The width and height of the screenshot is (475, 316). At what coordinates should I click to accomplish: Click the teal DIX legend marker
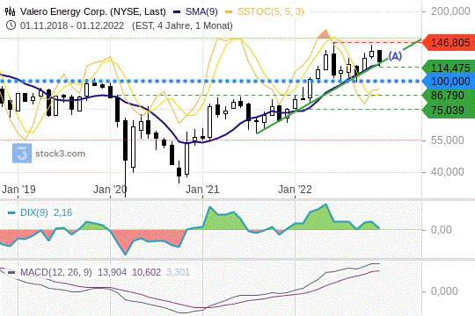point(11,212)
